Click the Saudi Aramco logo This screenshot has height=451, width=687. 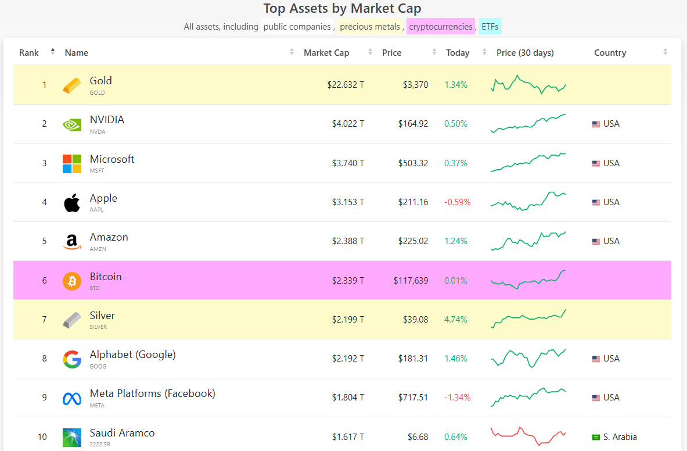[72, 438]
